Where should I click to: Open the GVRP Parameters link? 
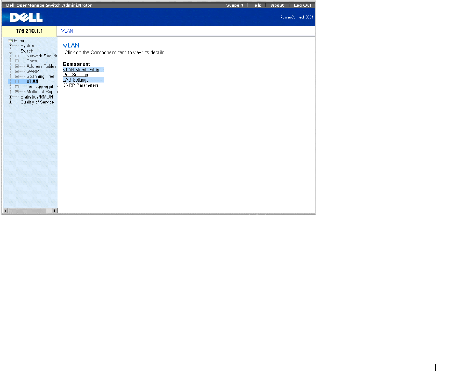pyautogui.click(x=81, y=85)
